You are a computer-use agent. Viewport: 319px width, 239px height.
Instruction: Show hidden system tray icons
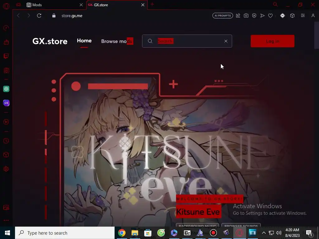pos(264,233)
